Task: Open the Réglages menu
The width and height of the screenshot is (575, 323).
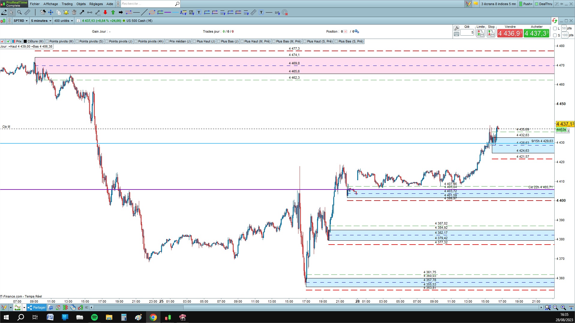Action: [x=96, y=4]
